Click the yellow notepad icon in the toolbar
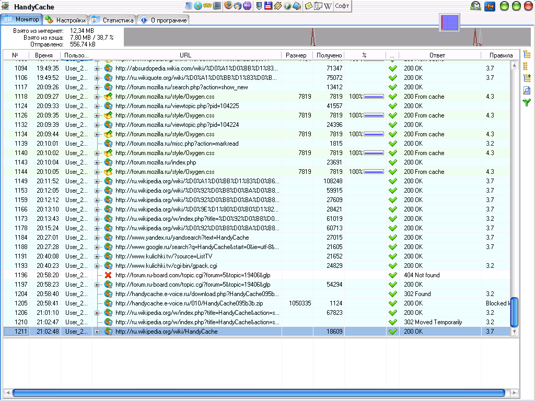The image size is (535, 401). pos(309,5)
